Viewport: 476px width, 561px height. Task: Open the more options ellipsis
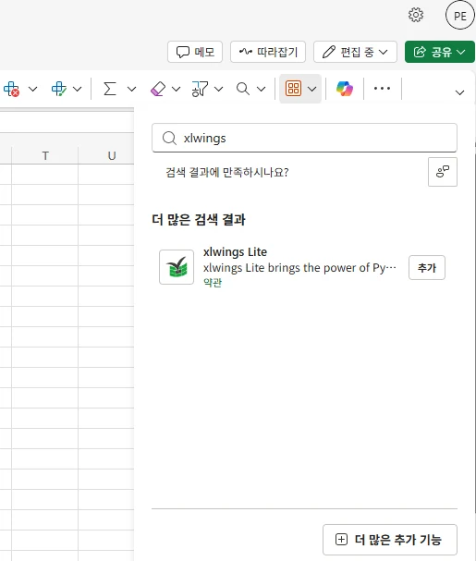pos(382,88)
